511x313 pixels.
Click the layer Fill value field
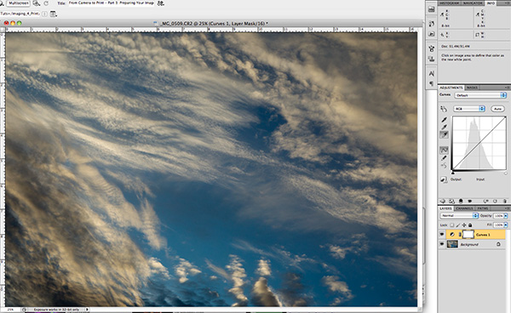tap(498, 225)
